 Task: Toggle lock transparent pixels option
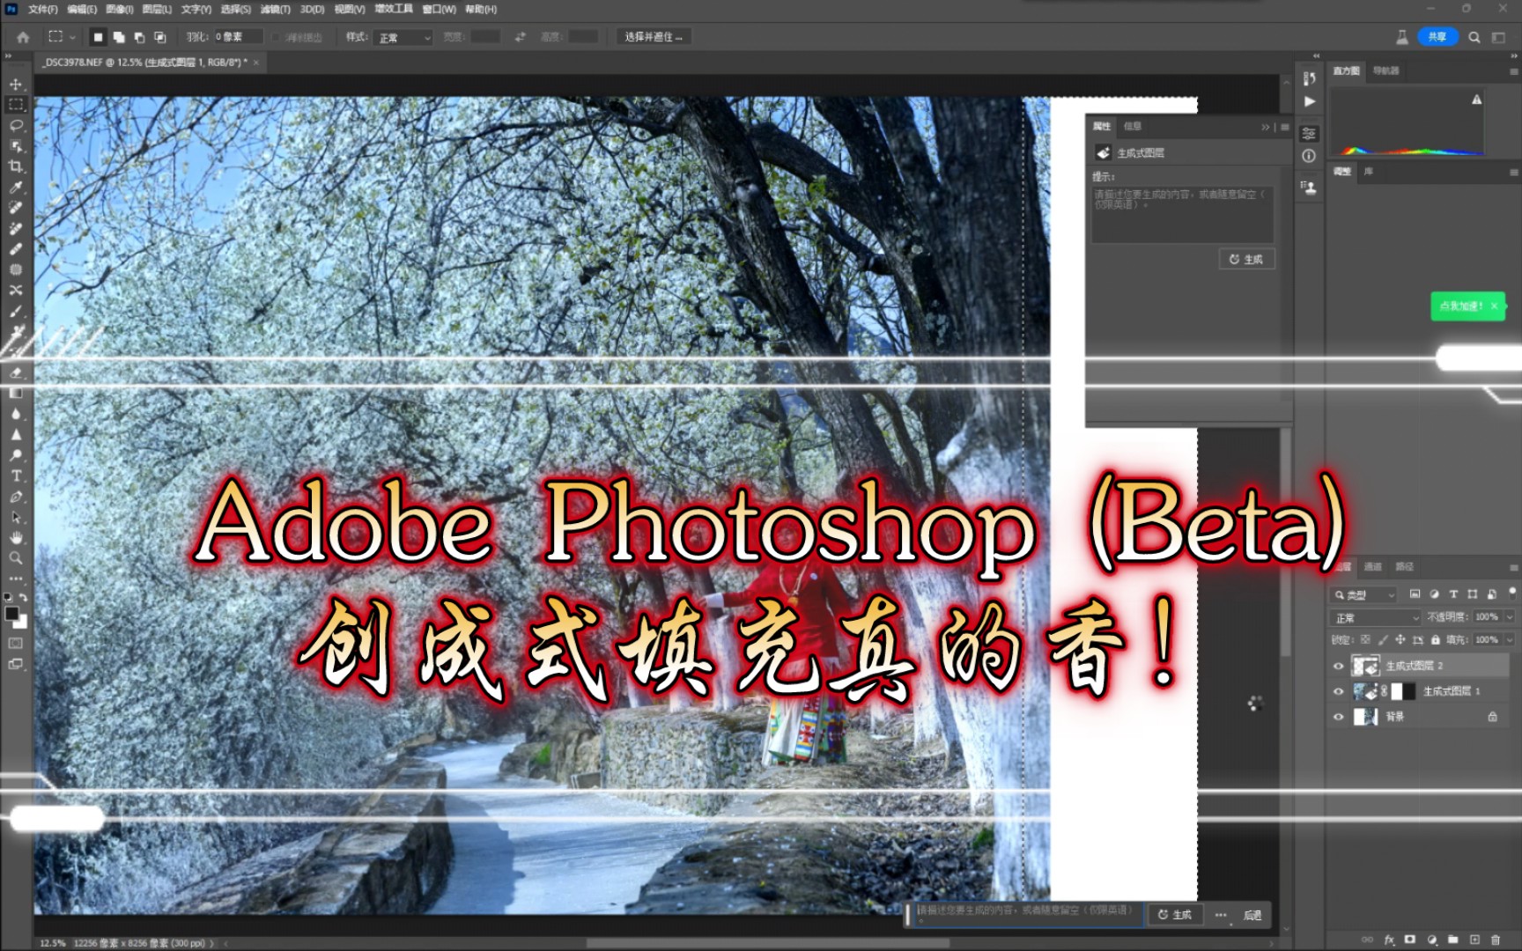[x=1365, y=640]
